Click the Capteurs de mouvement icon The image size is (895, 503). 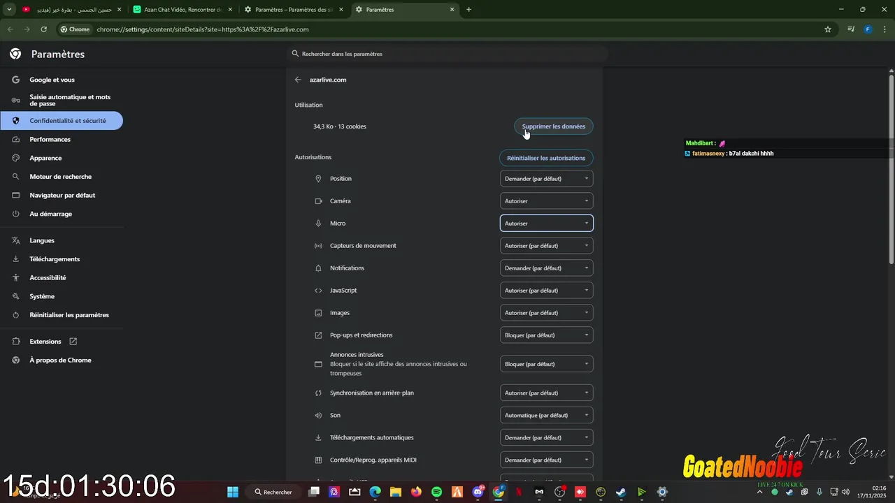318,246
